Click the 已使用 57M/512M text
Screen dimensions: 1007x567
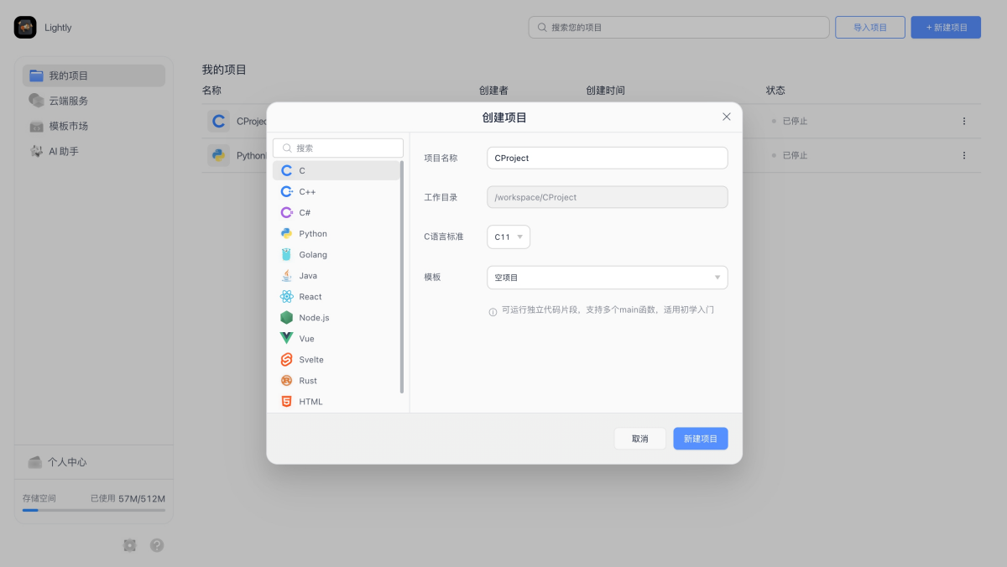tap(128, 498)
